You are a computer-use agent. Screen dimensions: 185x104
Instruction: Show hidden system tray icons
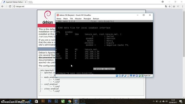153,101
